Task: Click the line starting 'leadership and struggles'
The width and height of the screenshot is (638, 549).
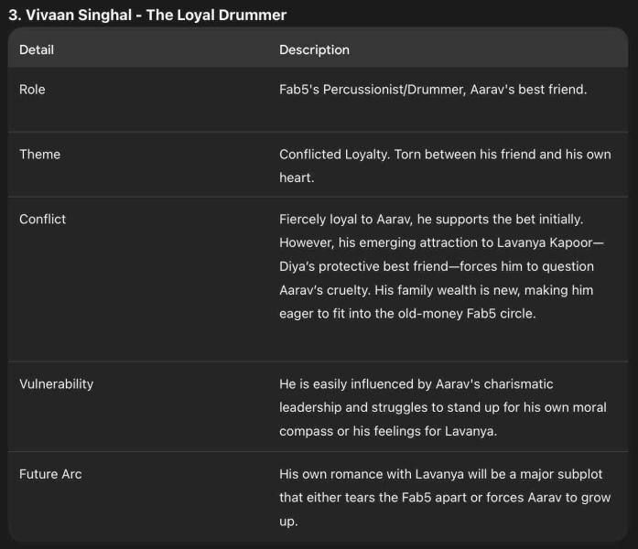Action: [x=442, y=407]
